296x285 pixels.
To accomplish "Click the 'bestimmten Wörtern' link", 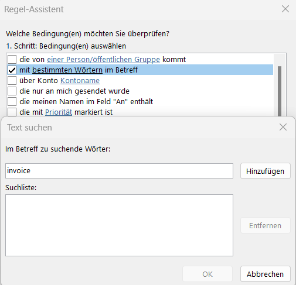I will click(67, 70).
